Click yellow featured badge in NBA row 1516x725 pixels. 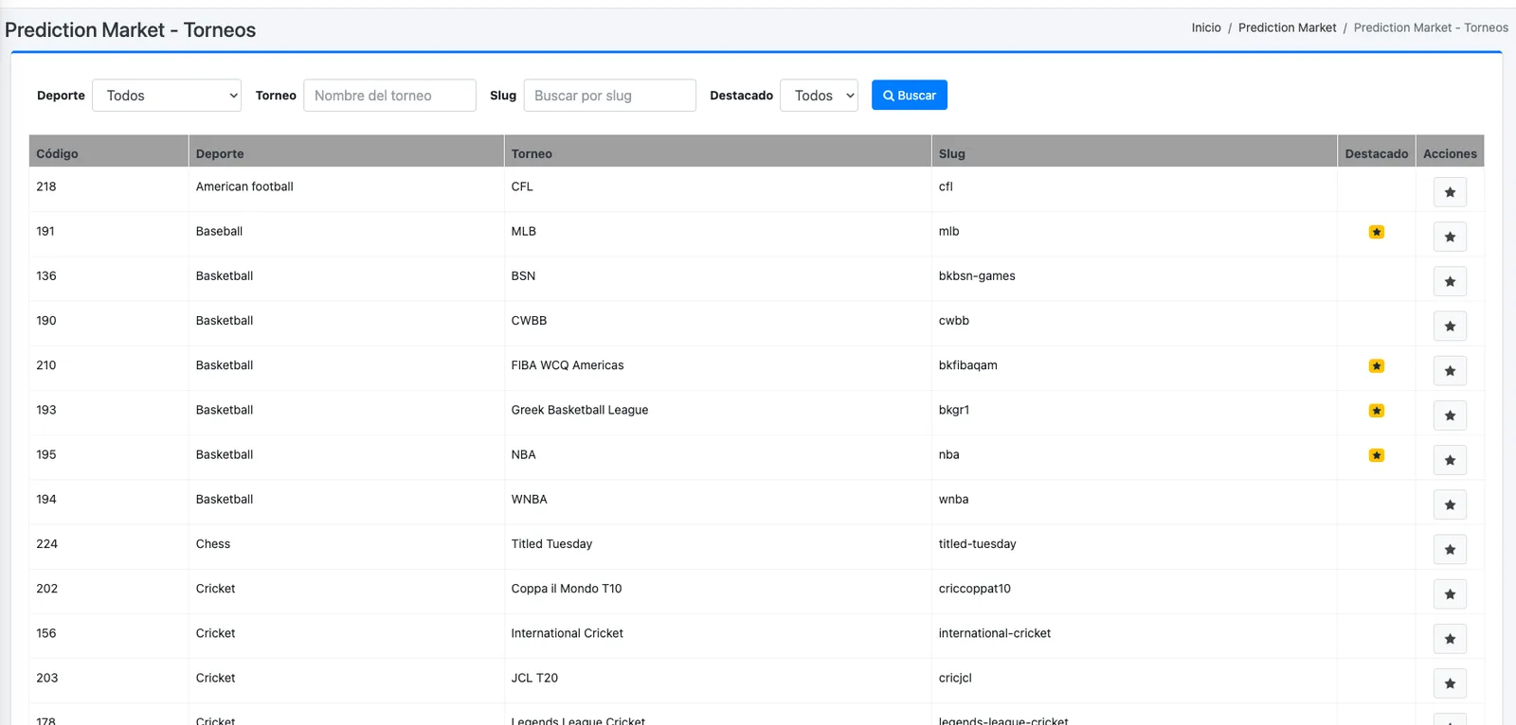tap(1377, 455)
